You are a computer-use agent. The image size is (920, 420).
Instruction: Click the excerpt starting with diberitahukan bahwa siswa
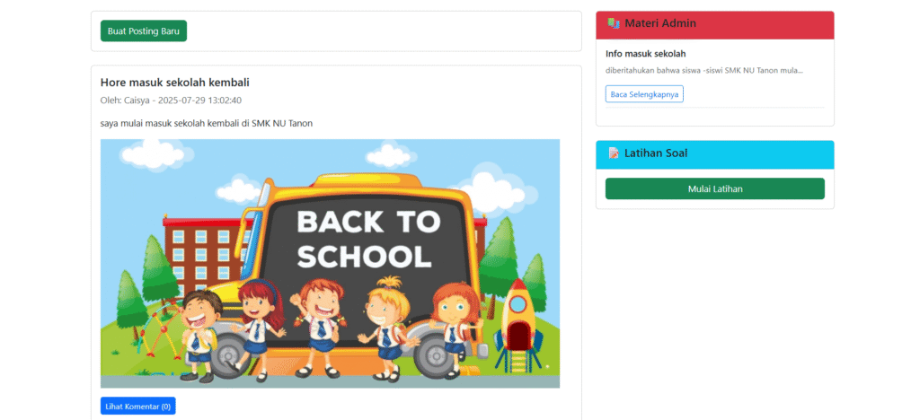[x=704, y=70]
